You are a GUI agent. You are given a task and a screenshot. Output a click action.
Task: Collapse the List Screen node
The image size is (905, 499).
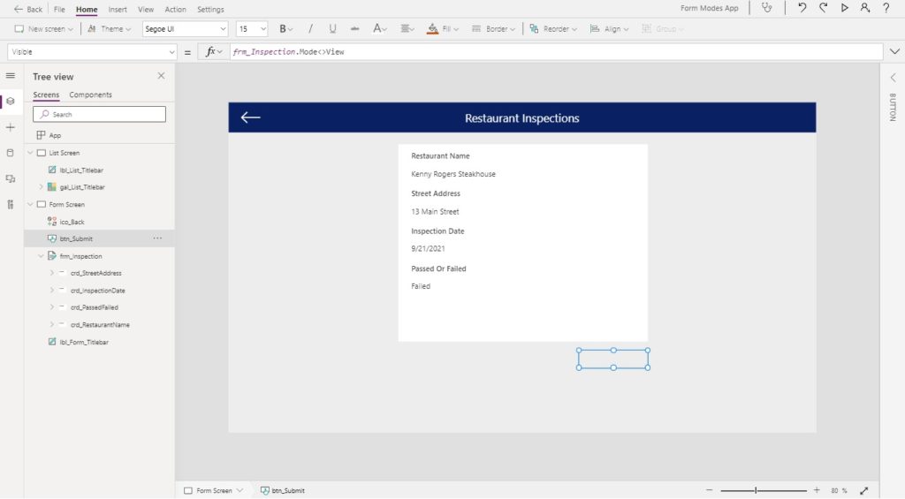point(31,153)
